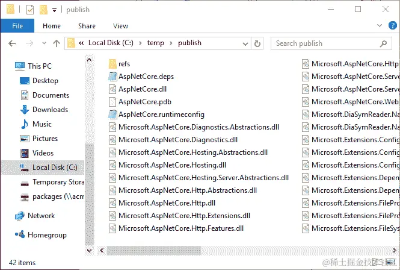Switch to the Share ribbon tab

pyautogui.click(x=87, y=26)
